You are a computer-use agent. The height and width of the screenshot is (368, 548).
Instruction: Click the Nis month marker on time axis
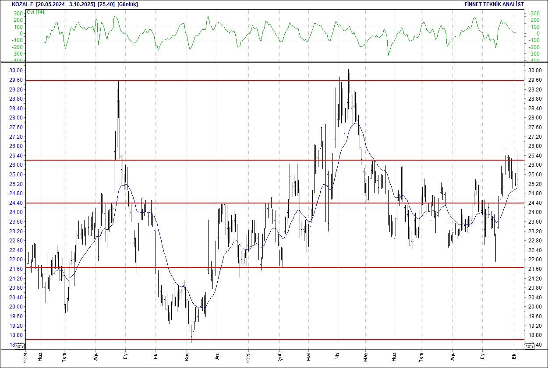point(337,356)
